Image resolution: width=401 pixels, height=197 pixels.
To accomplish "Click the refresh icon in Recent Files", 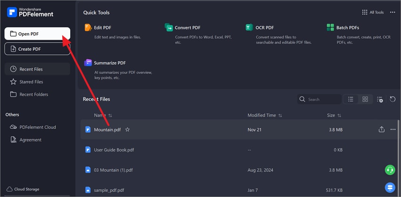I will (393, 99).
